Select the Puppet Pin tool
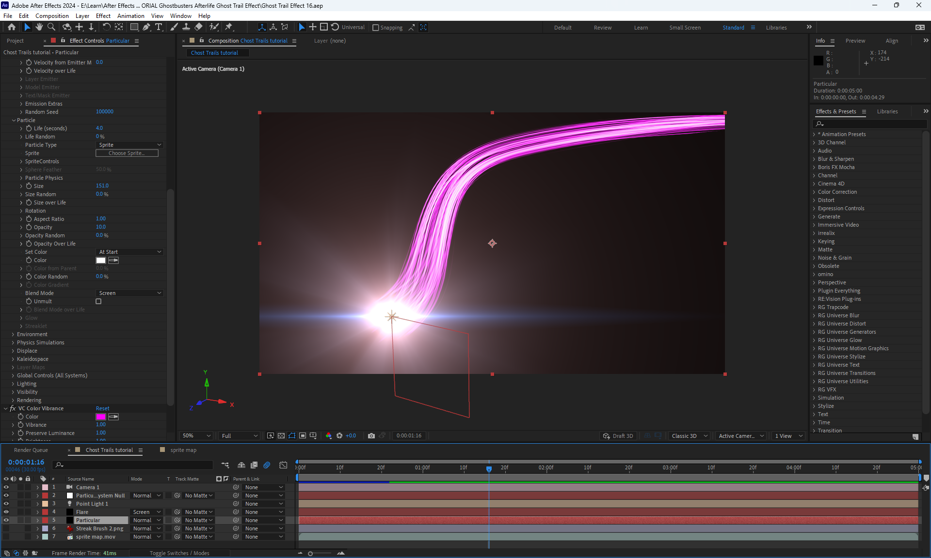 point(229,27)
